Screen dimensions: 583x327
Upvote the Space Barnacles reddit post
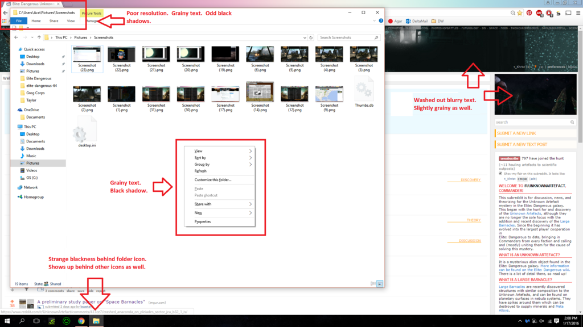tap(13, 301)
